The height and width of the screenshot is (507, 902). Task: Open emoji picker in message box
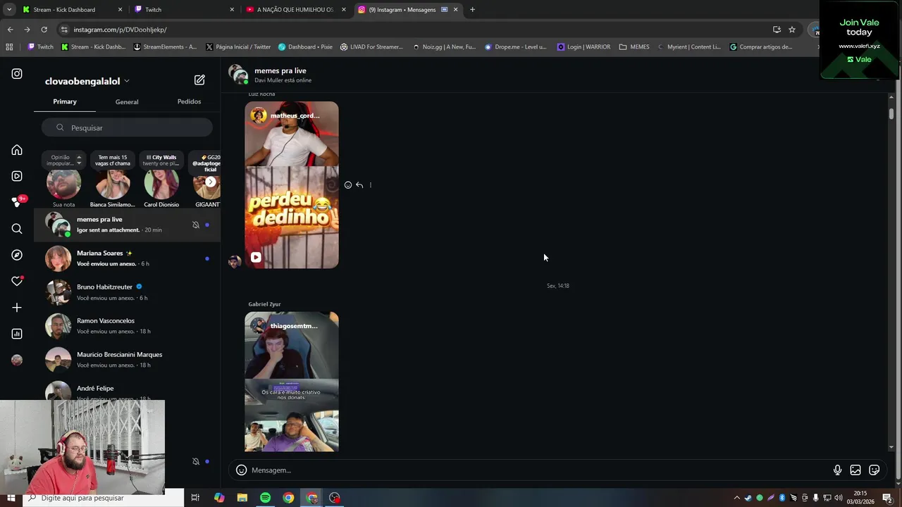point(241,470)
